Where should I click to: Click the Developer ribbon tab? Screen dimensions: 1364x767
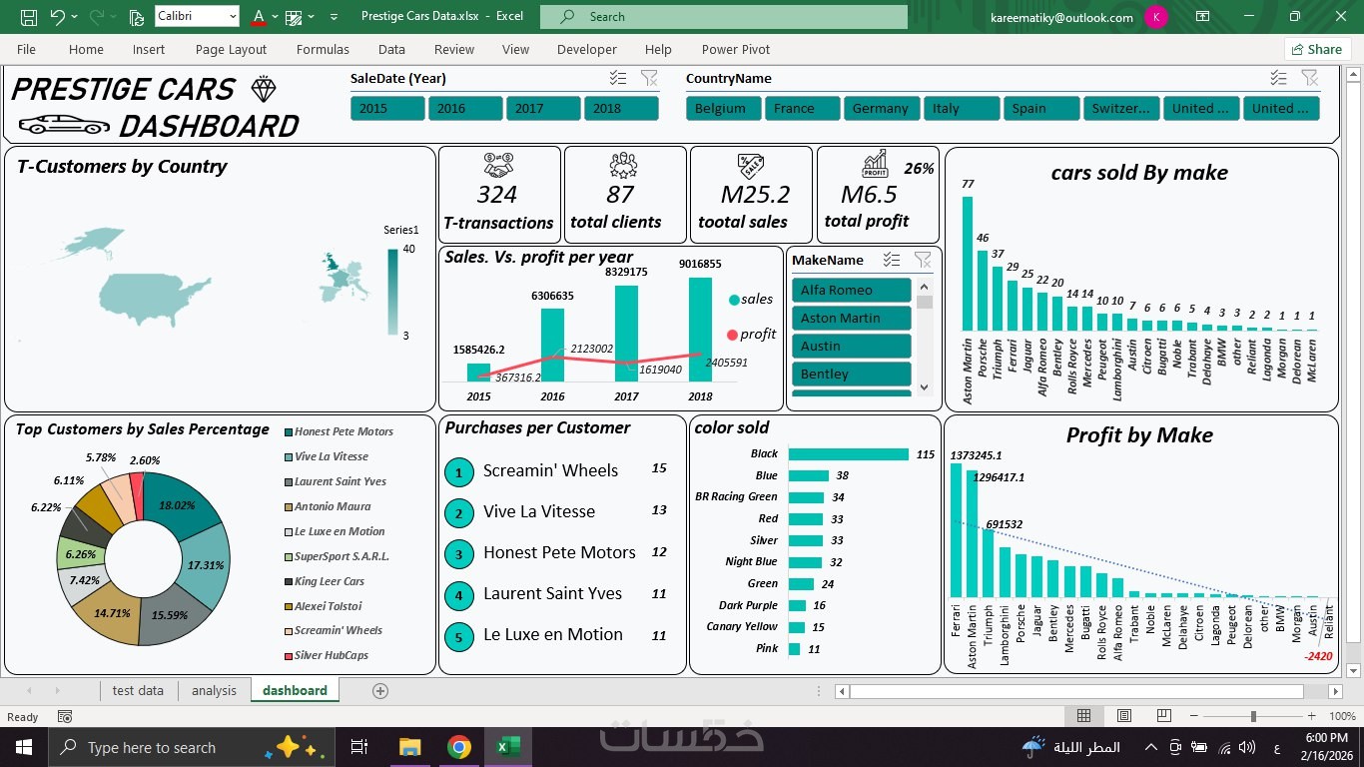pyautogui.click(x=587, y=49)
